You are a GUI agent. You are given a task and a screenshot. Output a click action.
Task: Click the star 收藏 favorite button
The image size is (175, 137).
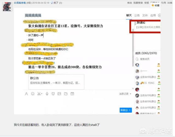click(x=155, y=5)
